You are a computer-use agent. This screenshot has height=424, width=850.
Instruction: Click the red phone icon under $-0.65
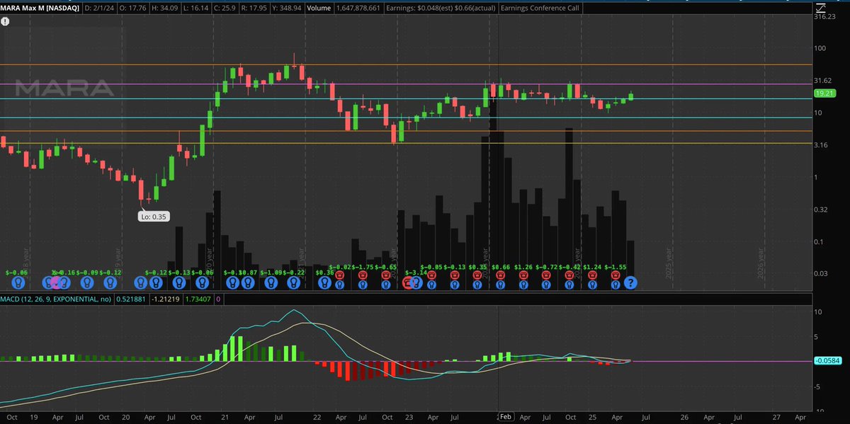(386, 274)
